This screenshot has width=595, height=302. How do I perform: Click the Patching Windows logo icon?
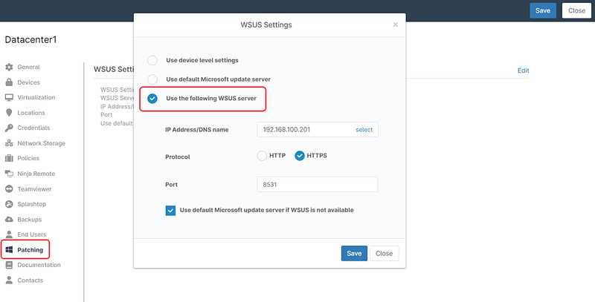point(9,250)
